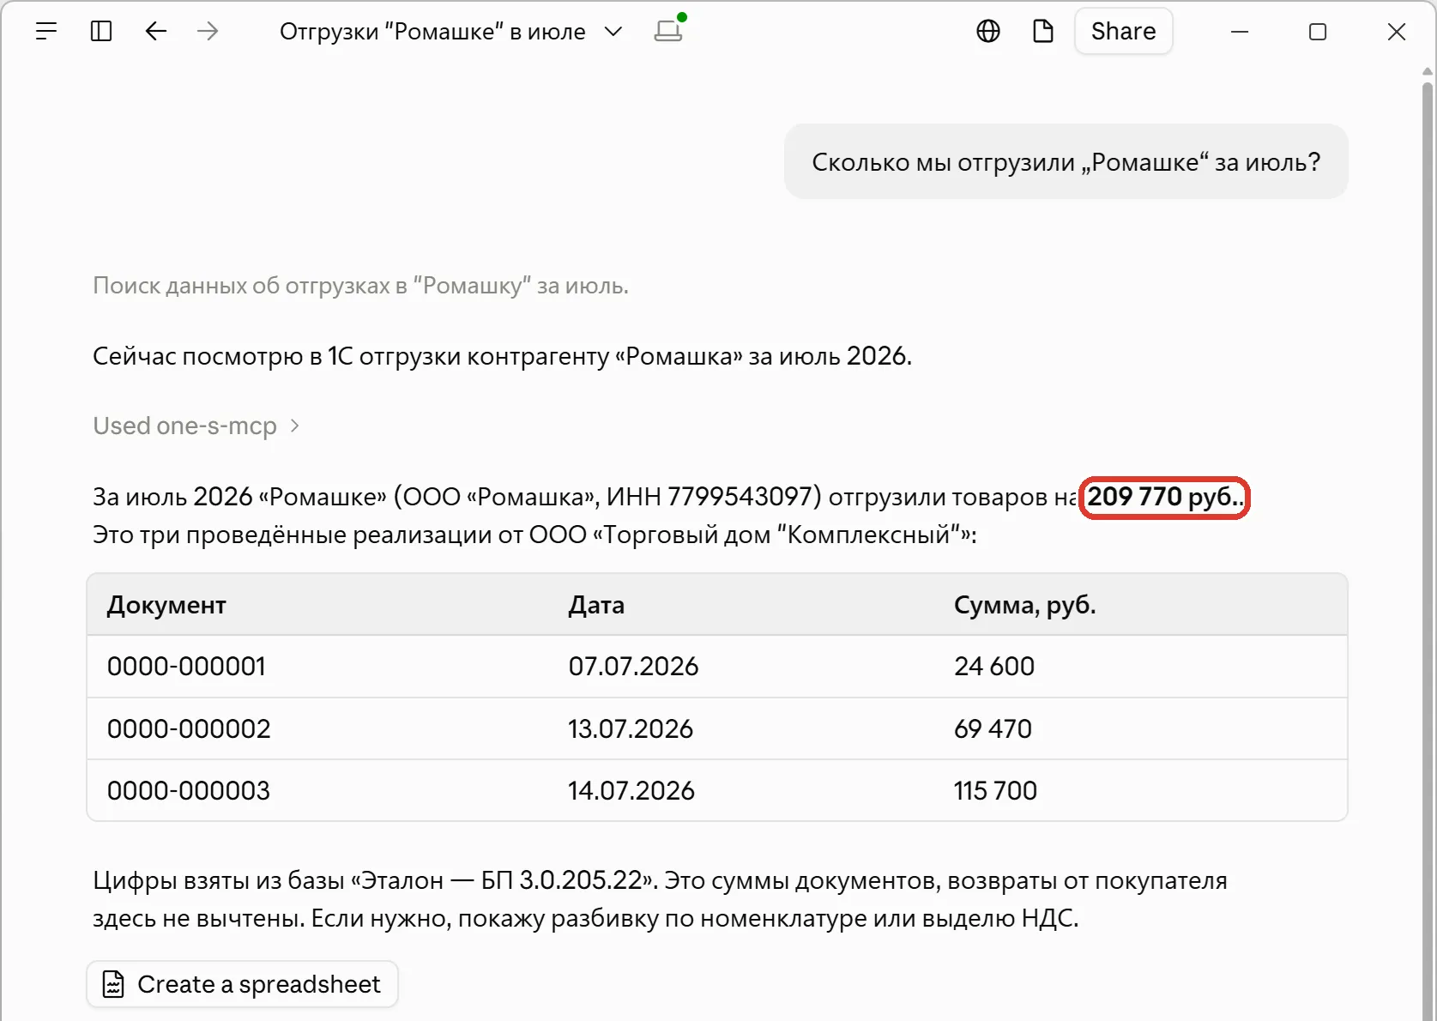
Task: Expand the chat title dropdown chevron
Action: 613,32
